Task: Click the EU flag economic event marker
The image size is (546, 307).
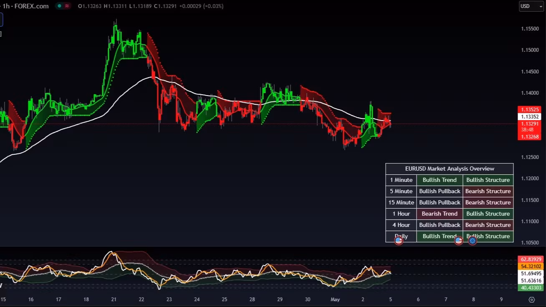Action: point(472,241)
